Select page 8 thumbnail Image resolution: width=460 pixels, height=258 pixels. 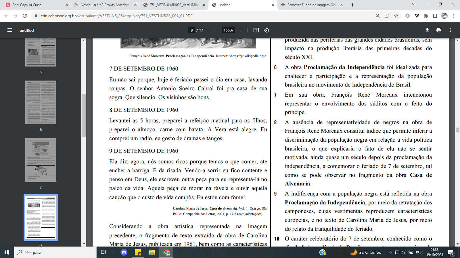[41, 218]
